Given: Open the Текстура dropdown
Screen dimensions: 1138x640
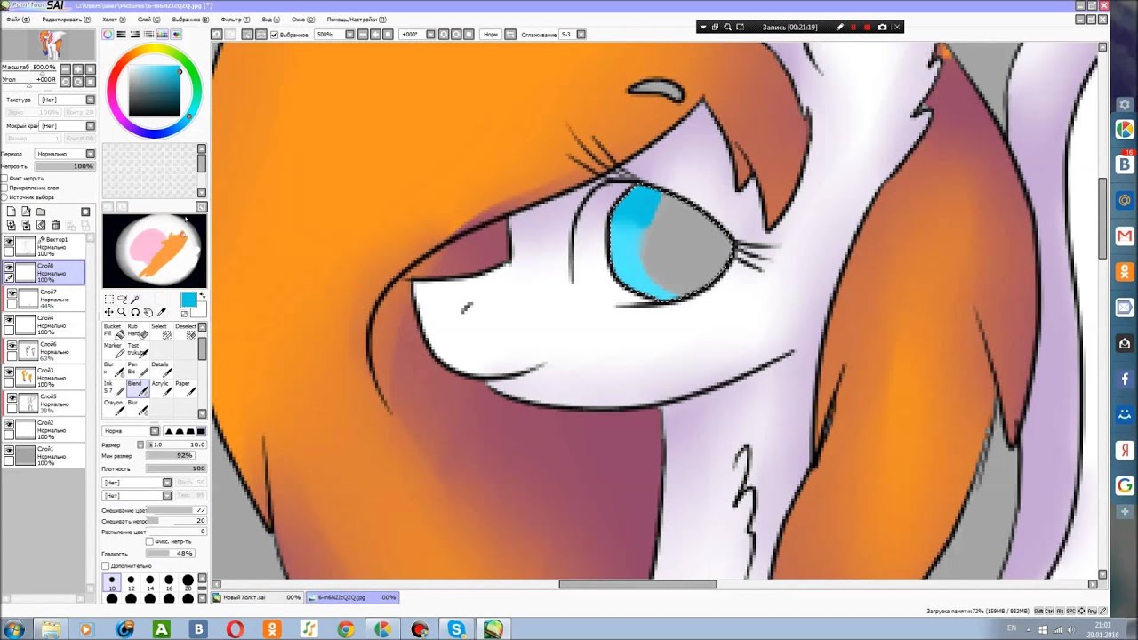Looking at the screenshot, I should tap(68, 100).
